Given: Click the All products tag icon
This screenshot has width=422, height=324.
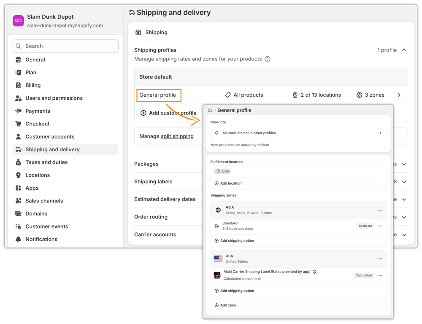Looking at the screenshot, I should coord(228,95).
